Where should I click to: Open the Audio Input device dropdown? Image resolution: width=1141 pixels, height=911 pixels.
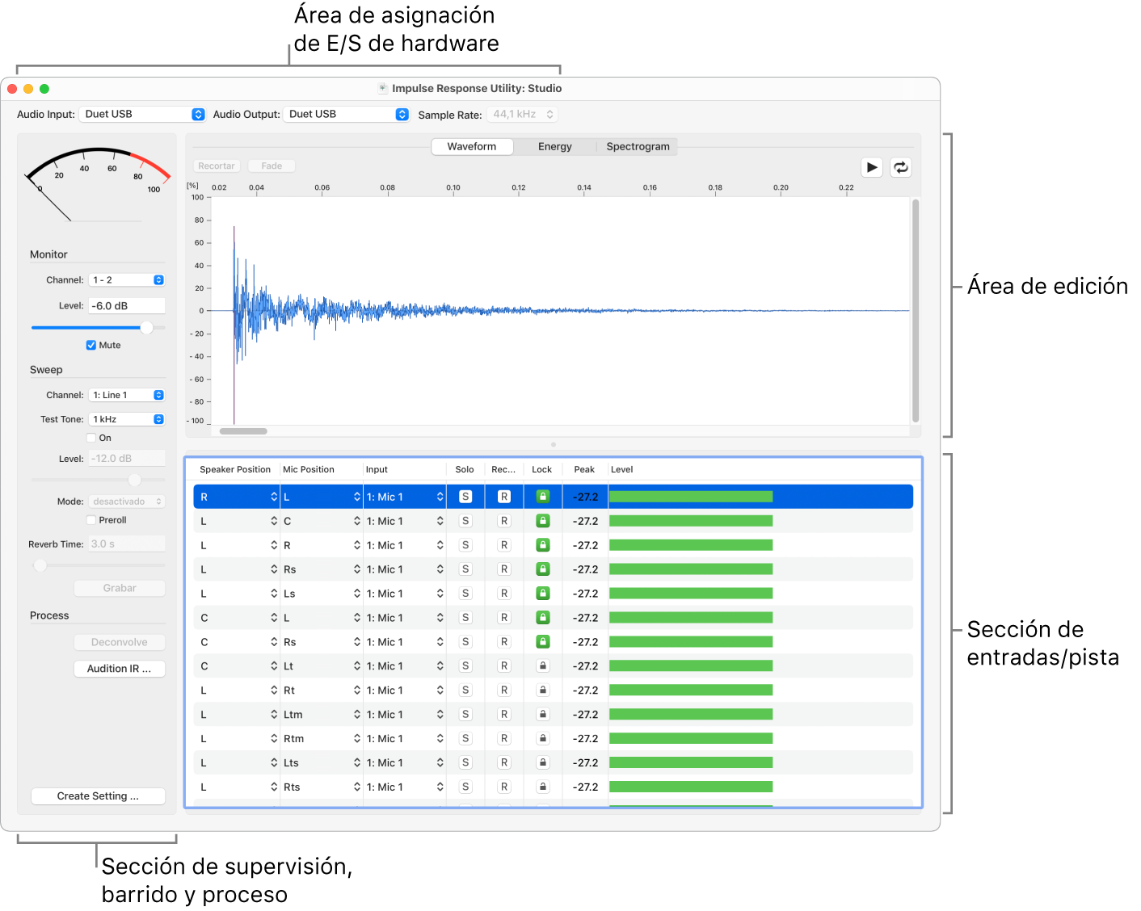(x=142, y=115)
